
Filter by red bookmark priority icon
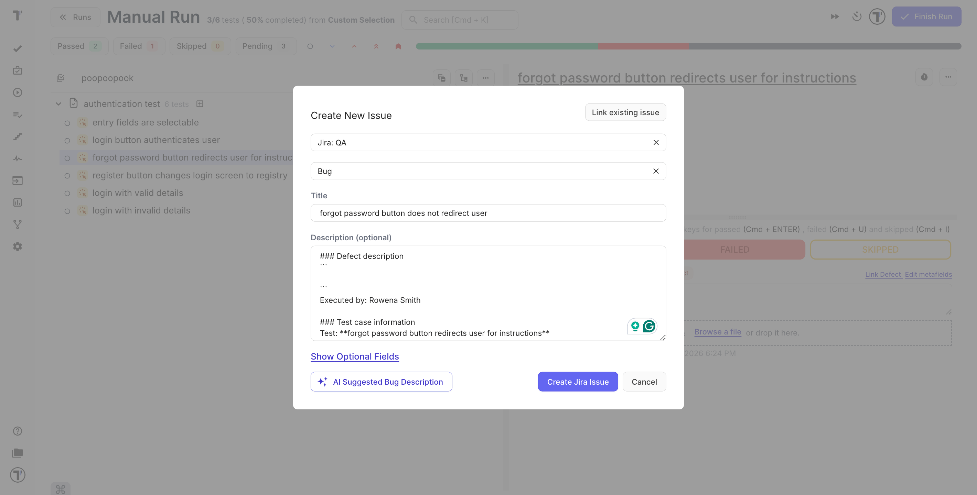pos(398,46)
